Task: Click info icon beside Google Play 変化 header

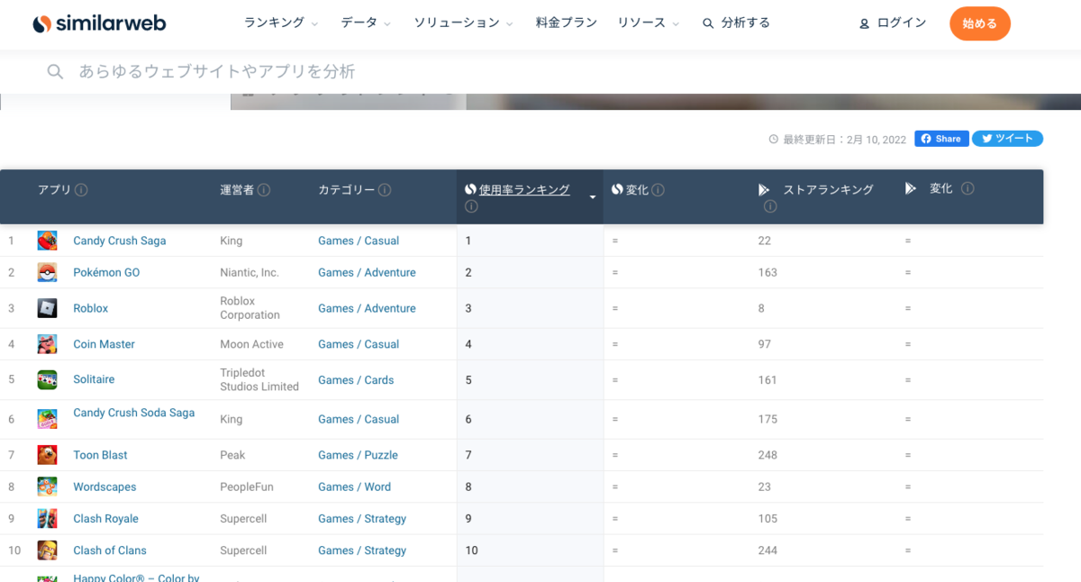Action: coord(967,188)
